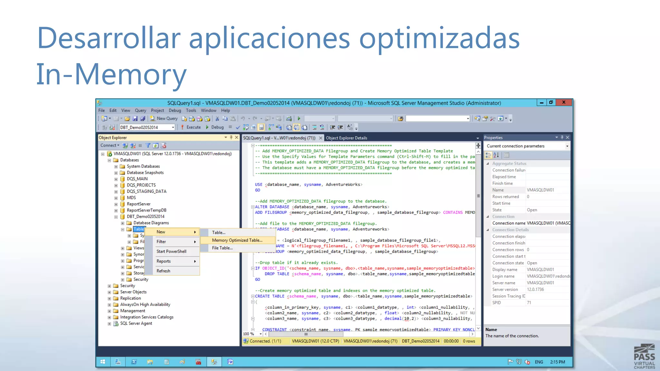This screenshot has width=660, height=371.
Task: Select Results to Text mode
Action: coord(289,127)
